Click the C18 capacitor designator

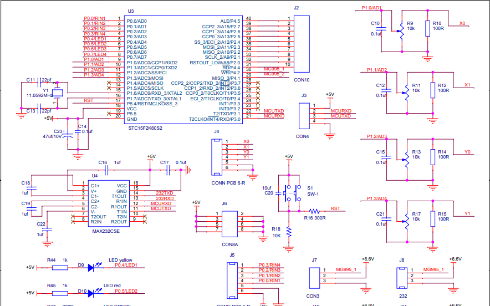25,183
